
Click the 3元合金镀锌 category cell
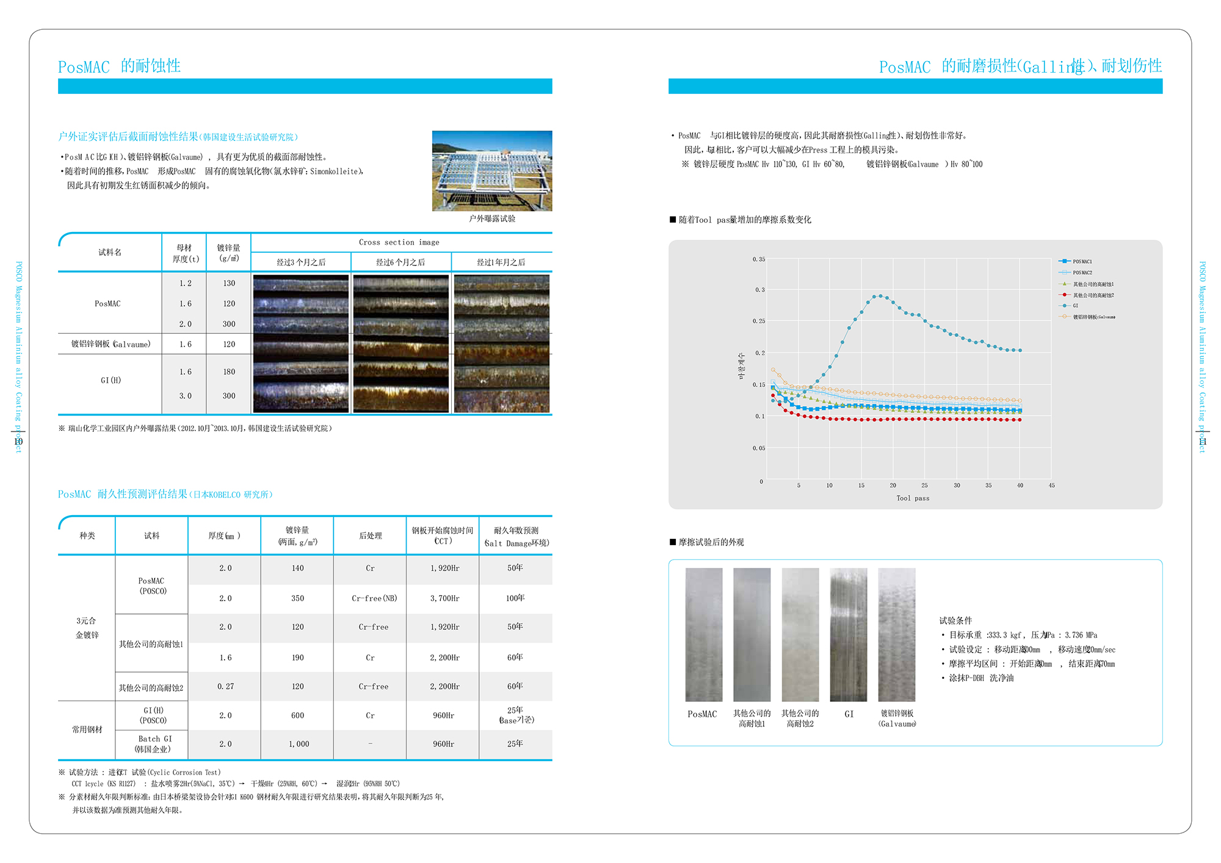click(87, 628)
